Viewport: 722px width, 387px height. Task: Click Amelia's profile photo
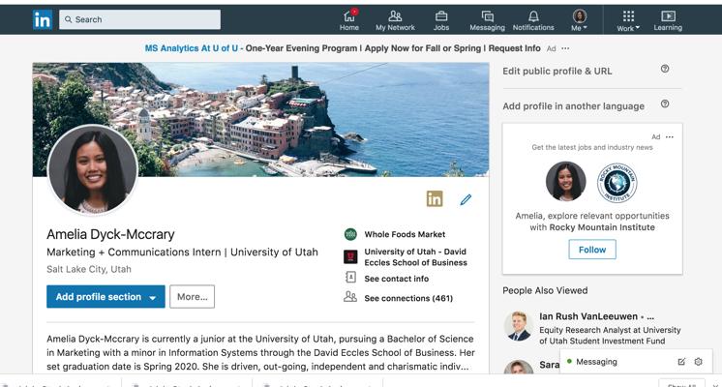(x=92, y=170)
